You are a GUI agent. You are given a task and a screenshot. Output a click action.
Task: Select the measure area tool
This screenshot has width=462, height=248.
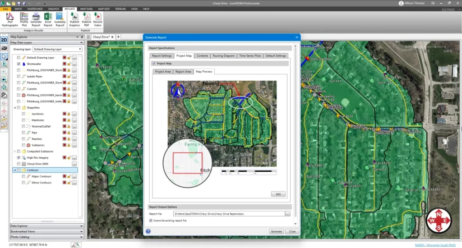(x=4, y=126)
